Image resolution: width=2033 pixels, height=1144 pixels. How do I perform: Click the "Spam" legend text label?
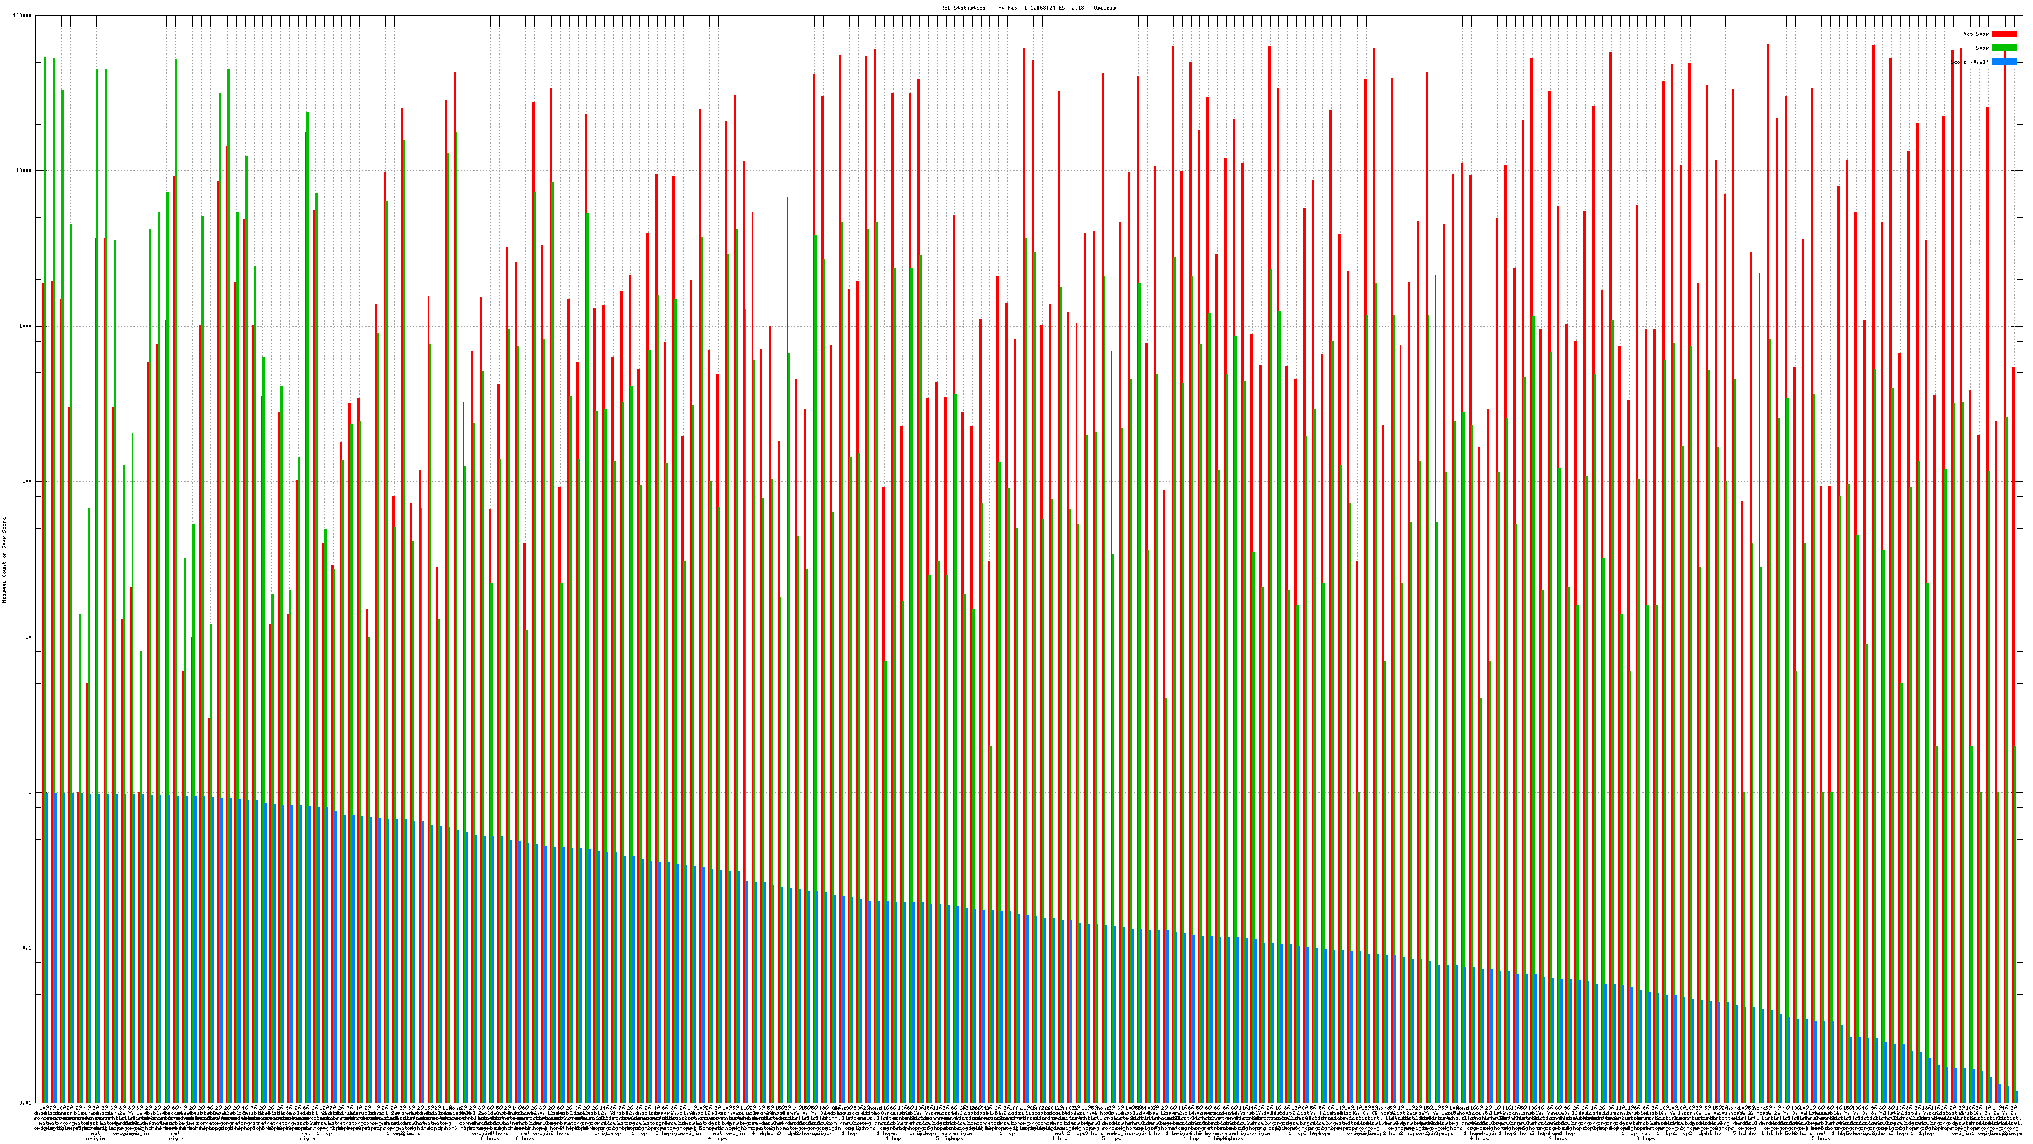pos(1982,48)
